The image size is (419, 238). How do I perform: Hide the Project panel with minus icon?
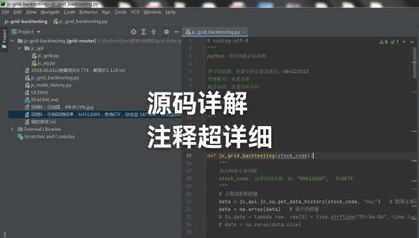[x=177, y=32]
